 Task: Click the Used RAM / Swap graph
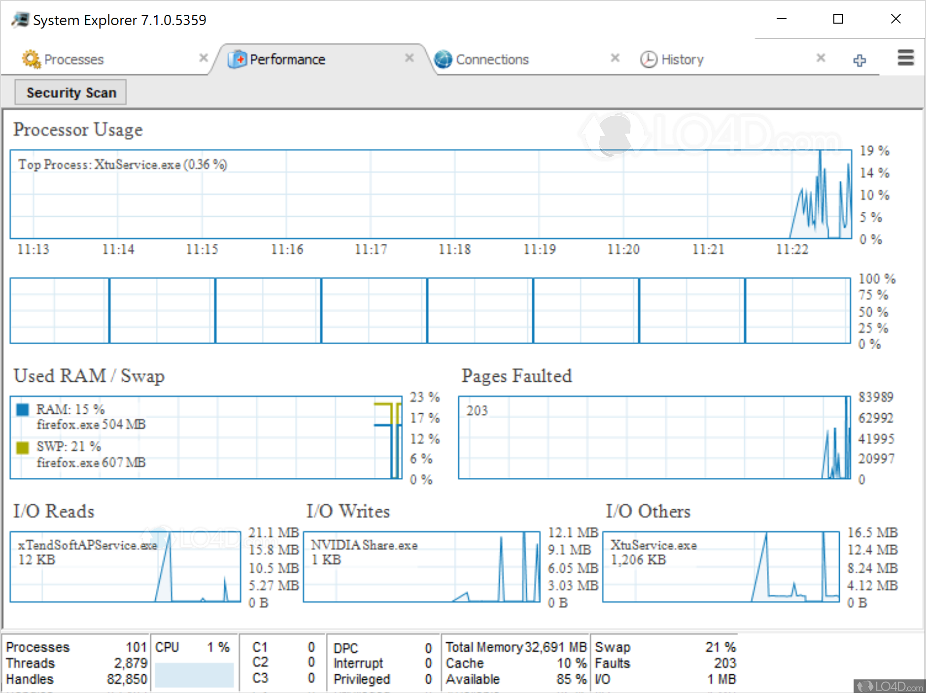(x=206, y=437)
